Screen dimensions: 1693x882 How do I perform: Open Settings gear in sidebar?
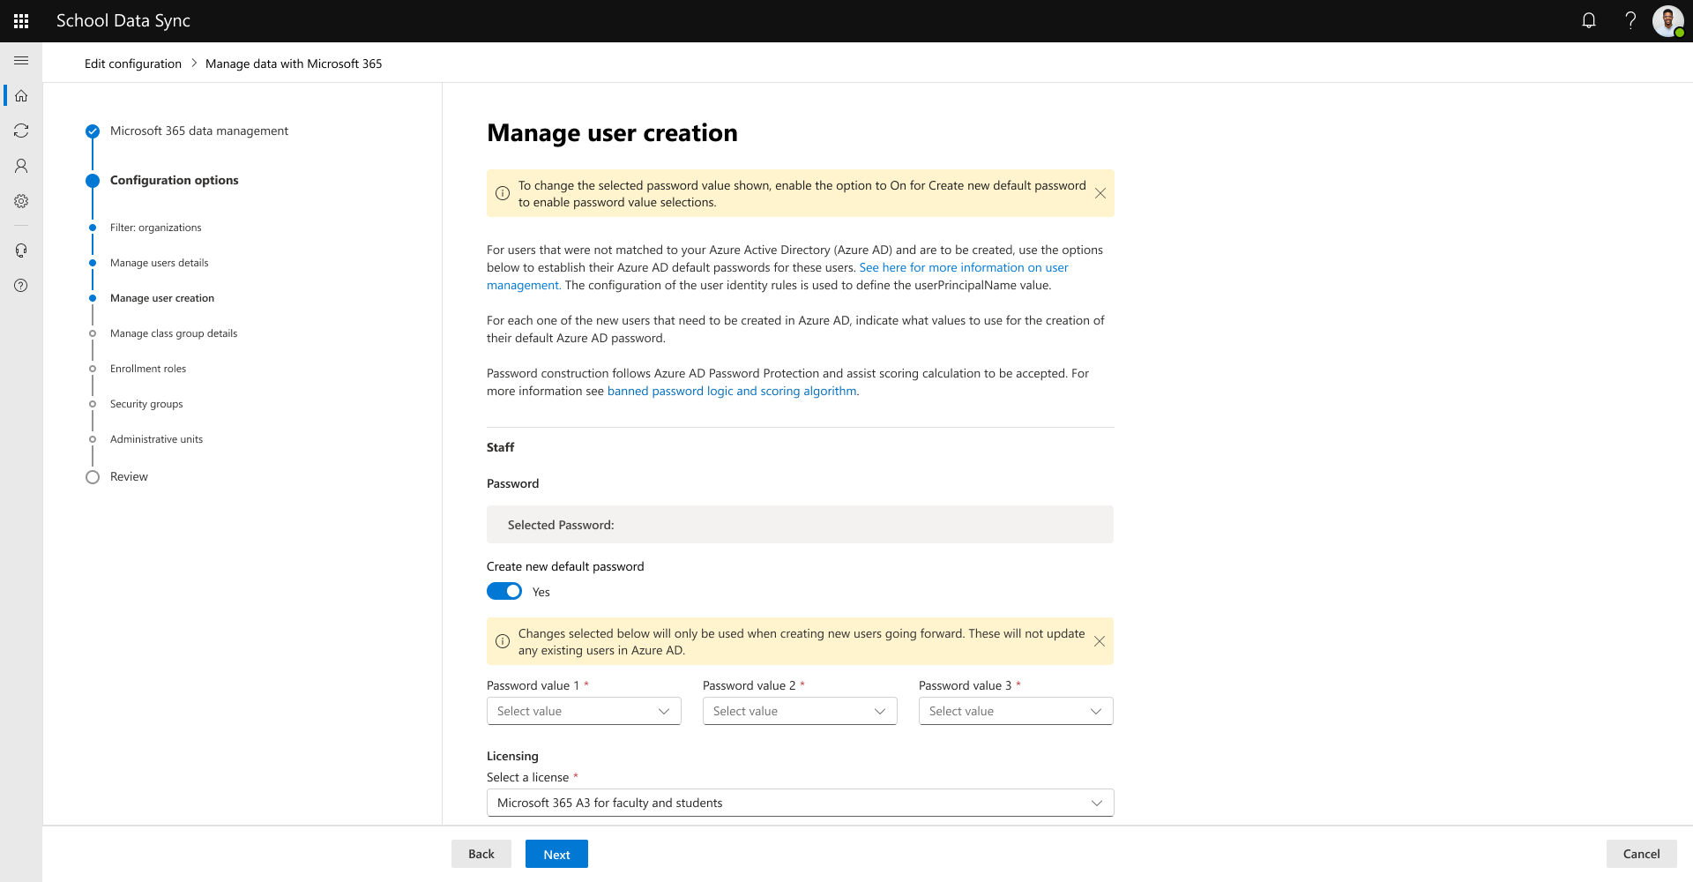point(21,201)
